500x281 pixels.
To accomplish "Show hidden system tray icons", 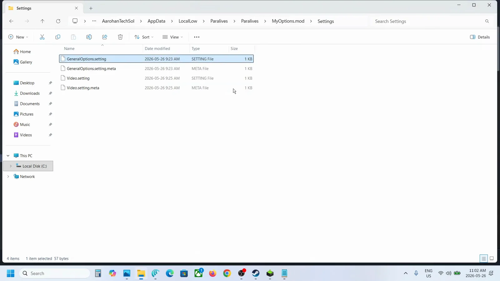I will click(406, 273).
